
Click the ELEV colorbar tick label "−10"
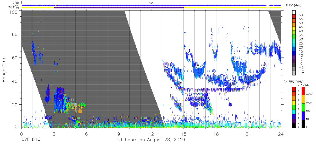pos(301,72)
